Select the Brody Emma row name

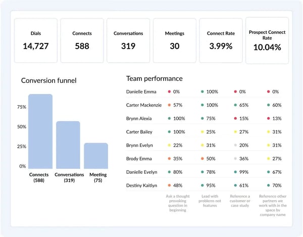[x=139, y=159]
